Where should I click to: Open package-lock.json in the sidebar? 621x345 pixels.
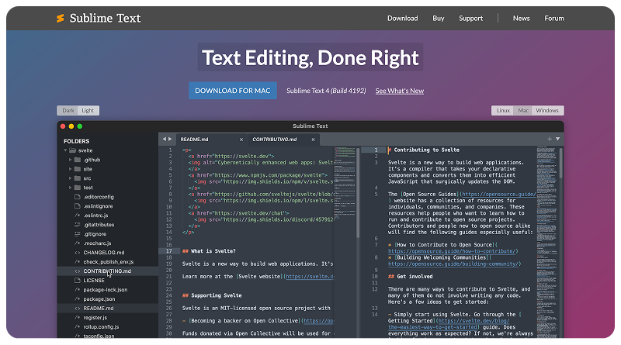coord(107,290)
